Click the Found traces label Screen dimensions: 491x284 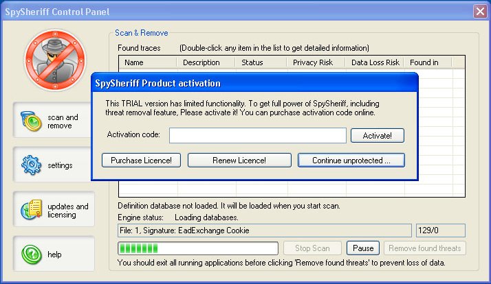tap(139, 48)
